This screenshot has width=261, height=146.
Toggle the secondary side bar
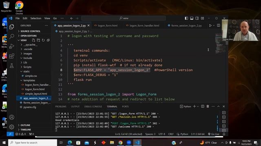pos(197,18)
